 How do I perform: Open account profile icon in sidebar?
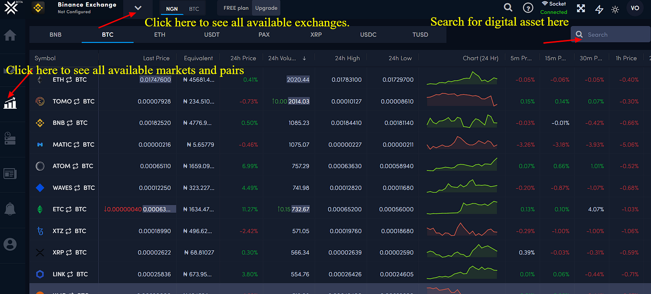tap(10, 244)
